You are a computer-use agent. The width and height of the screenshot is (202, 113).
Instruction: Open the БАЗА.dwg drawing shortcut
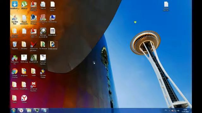click(24, 59)
